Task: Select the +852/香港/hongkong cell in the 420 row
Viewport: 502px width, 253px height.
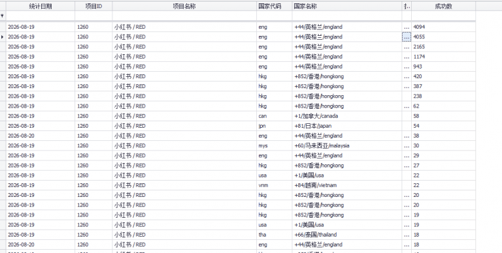Action: pyautogui.click(x=347, y=77)
